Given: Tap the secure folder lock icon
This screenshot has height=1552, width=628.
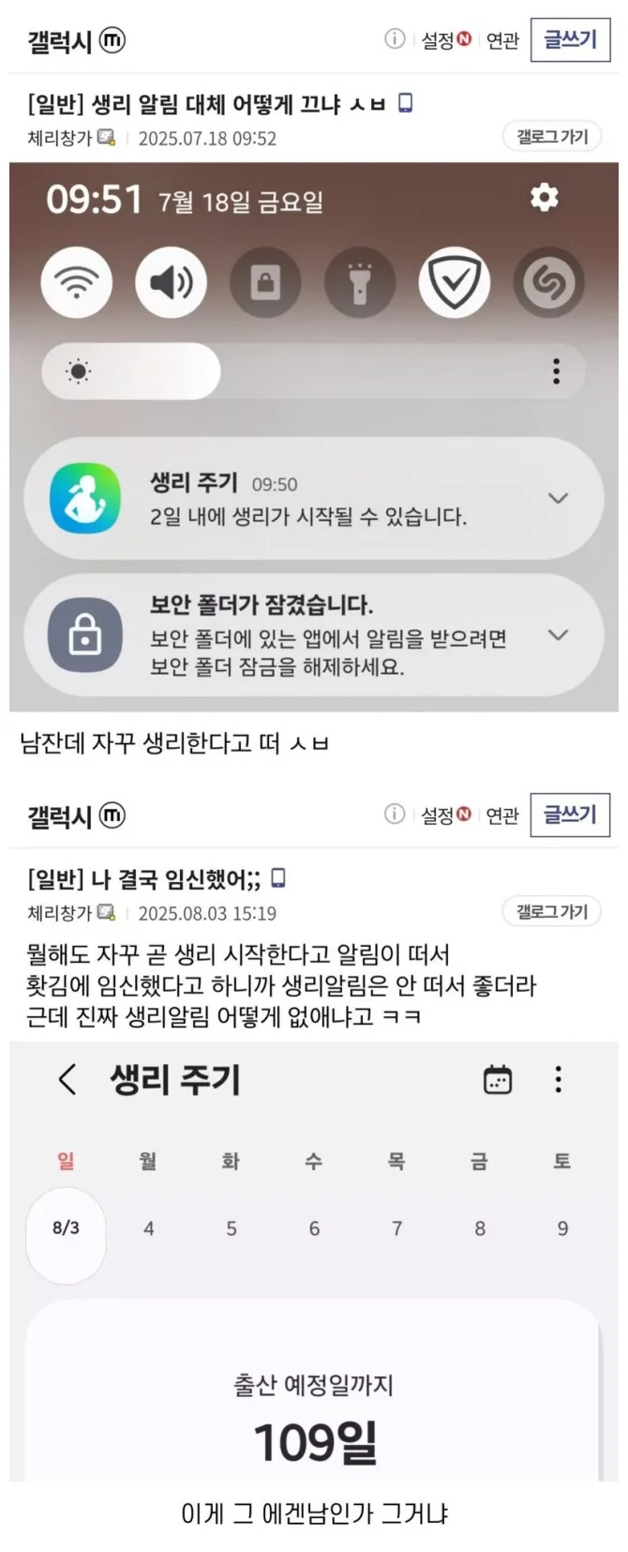Looking at the screenshot, I should tap(85, 636).
